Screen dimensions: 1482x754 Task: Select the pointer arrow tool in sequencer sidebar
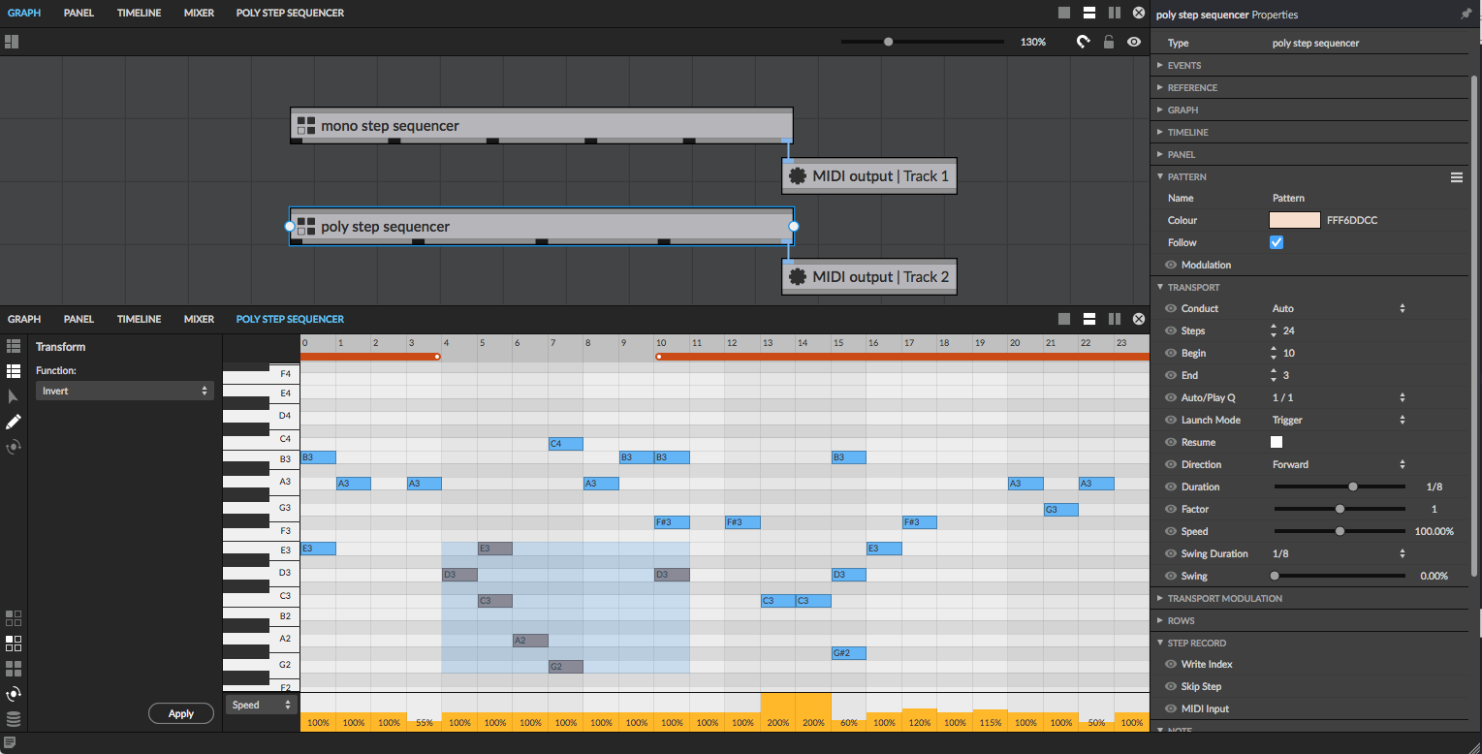(14, 396)
